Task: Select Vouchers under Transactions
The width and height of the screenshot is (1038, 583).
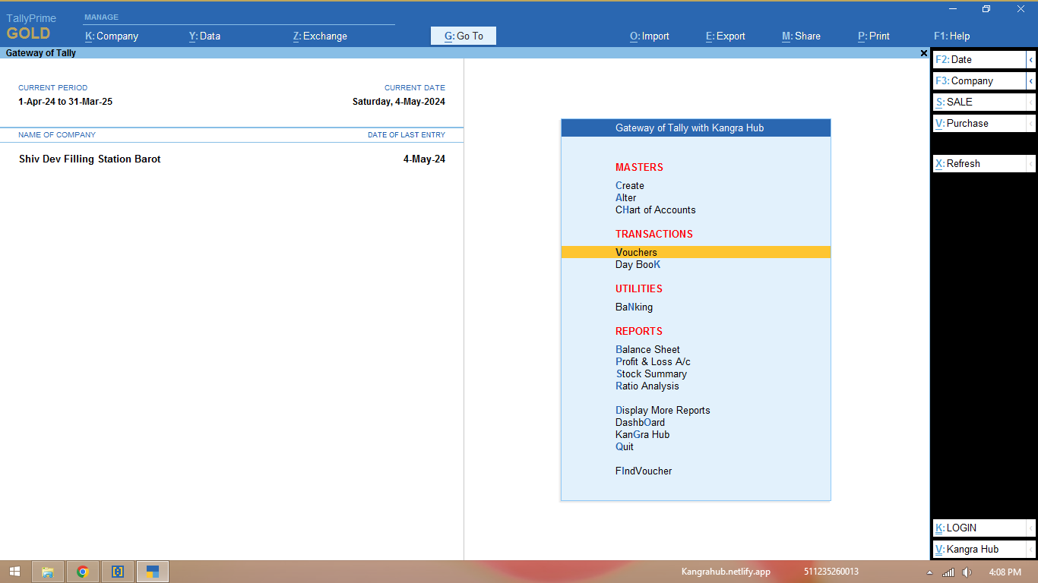Action: pyautogui.click(x=636, y=252)
